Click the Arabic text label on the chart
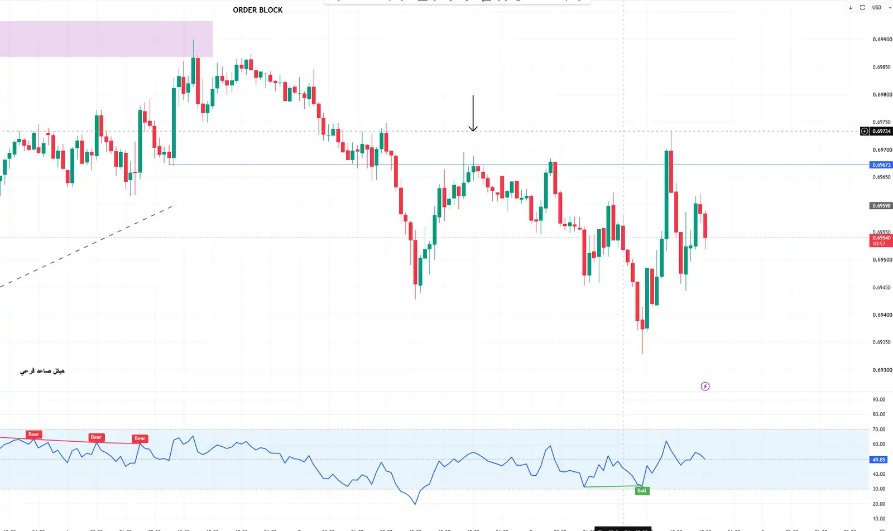 point(42,371)
